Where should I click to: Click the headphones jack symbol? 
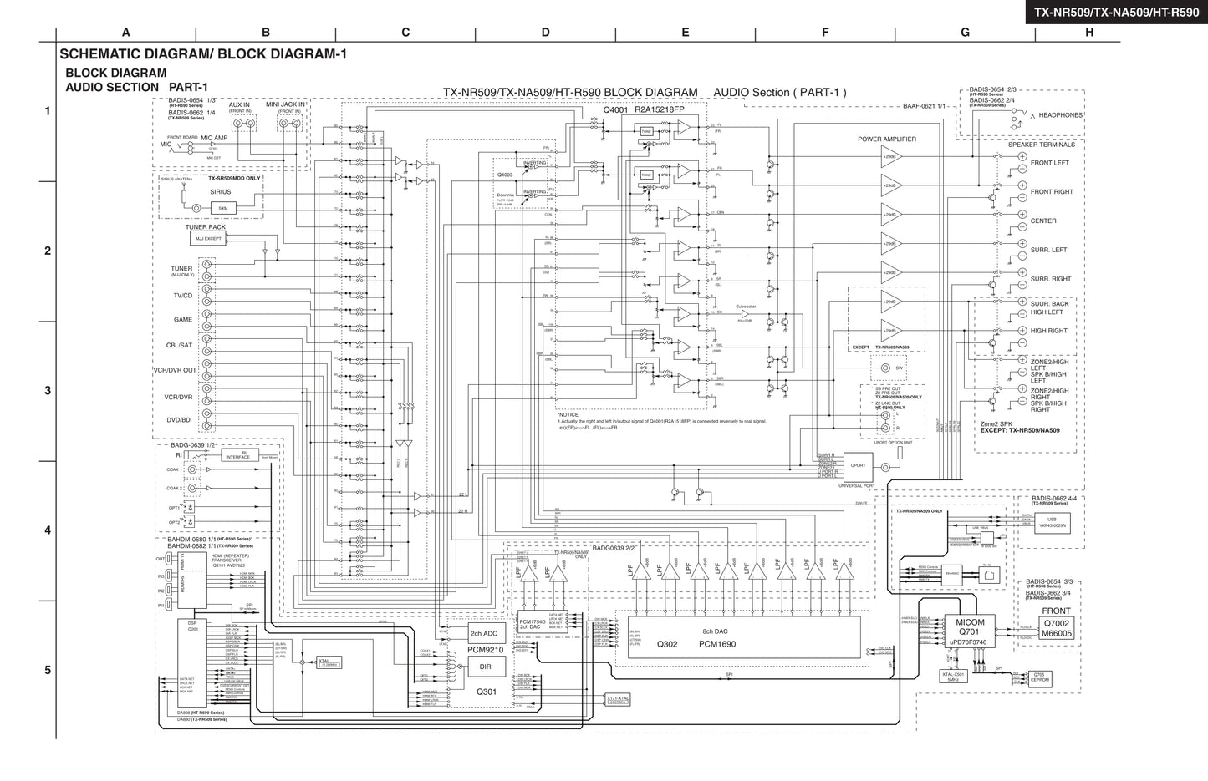click(1018, 119)
